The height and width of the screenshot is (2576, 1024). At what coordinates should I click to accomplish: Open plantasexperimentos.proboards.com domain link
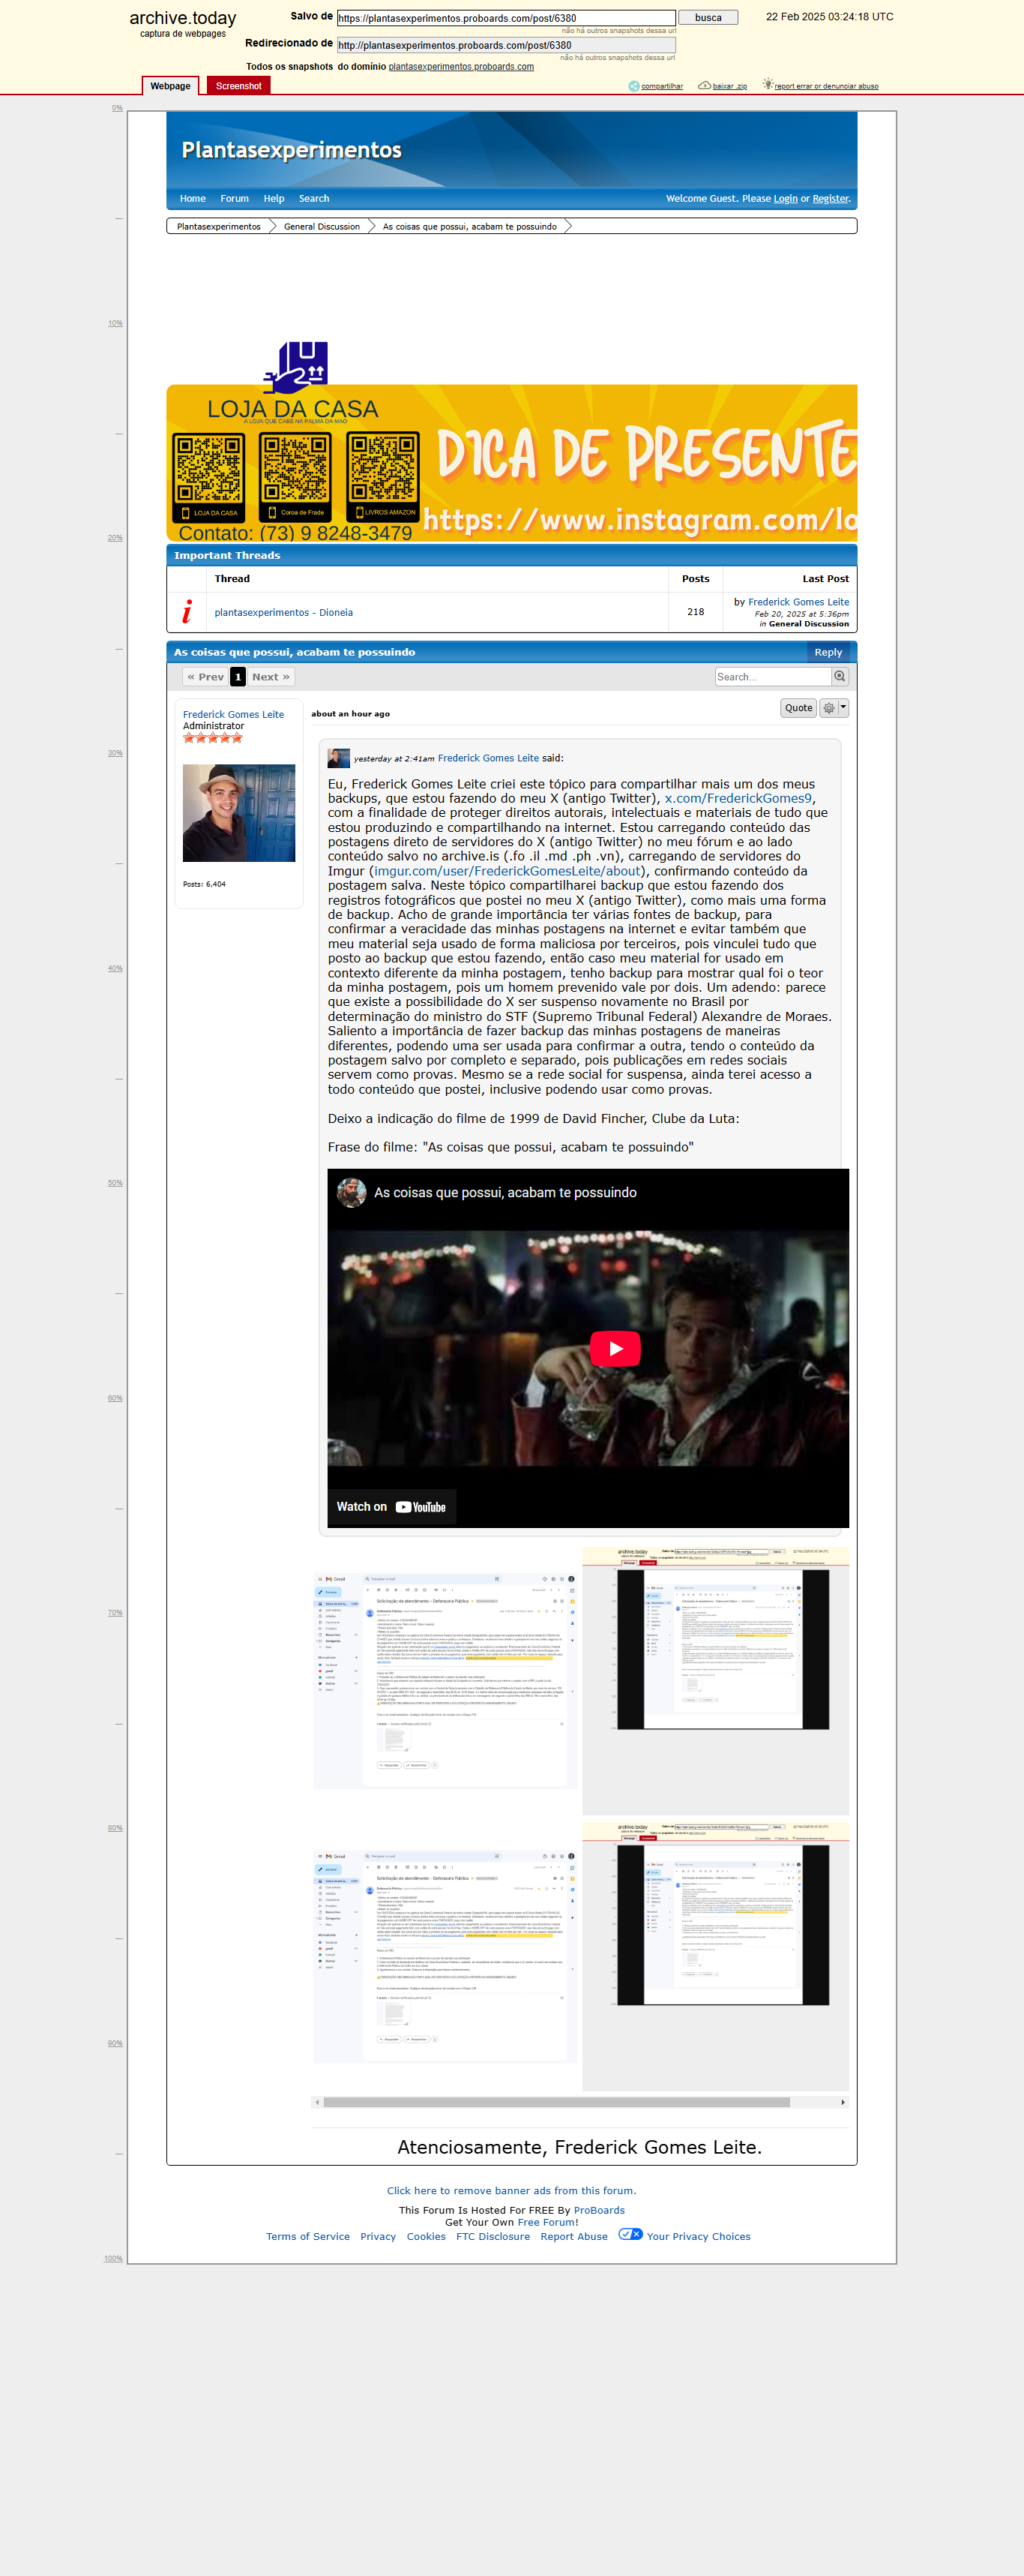pos(460,67)
